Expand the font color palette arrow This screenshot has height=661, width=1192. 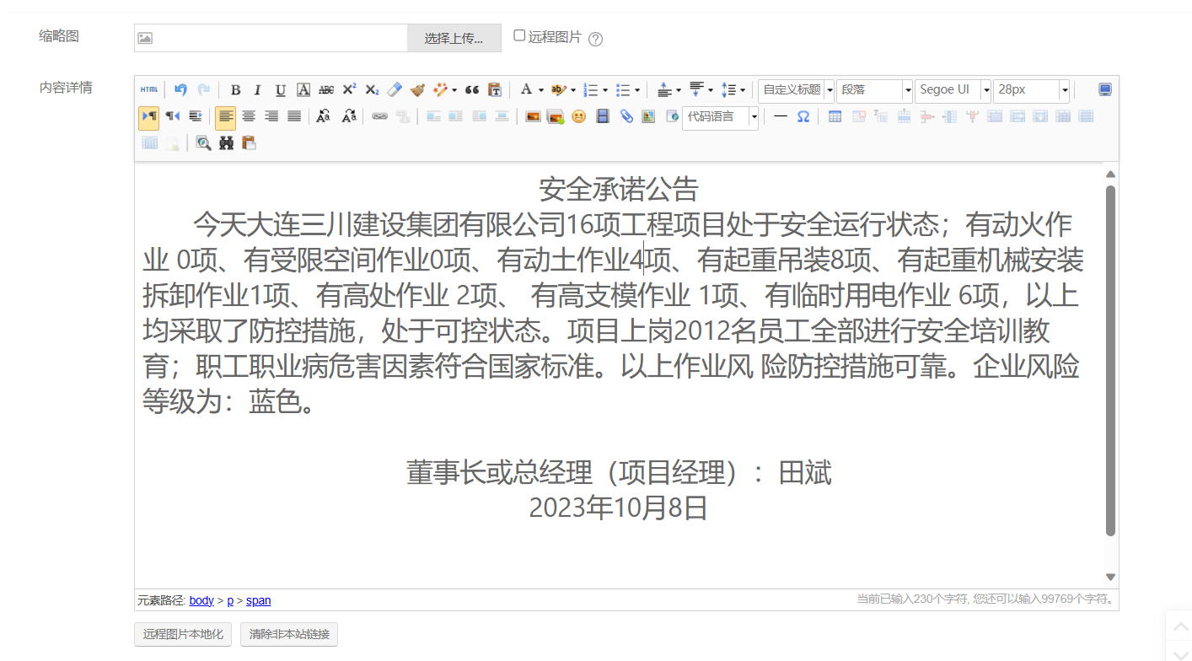(540, 89)
